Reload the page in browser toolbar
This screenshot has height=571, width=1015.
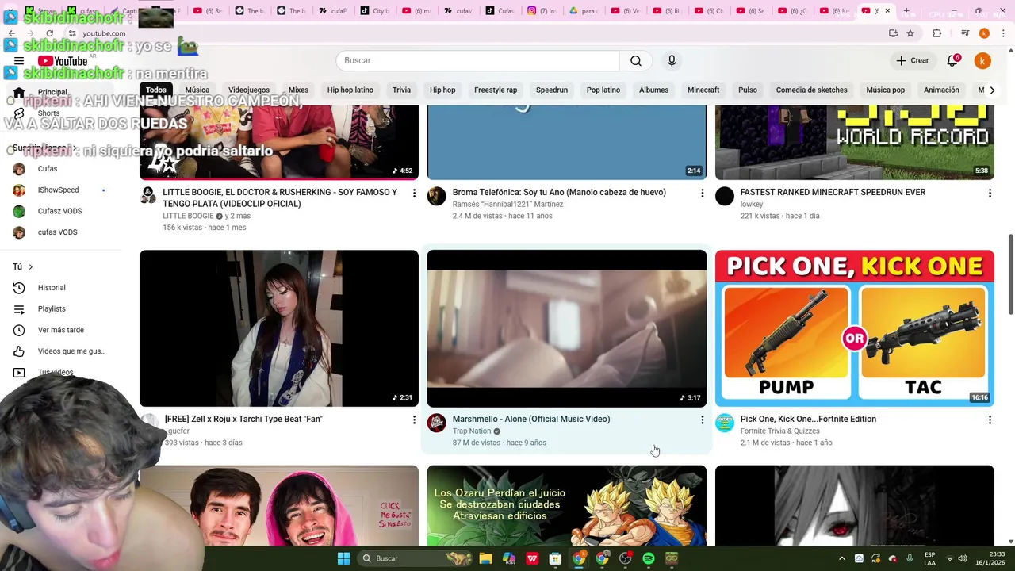50,33
